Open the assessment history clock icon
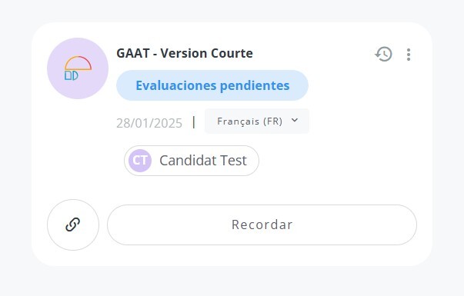Screen dimensions: 464x296 coord(383,54)
